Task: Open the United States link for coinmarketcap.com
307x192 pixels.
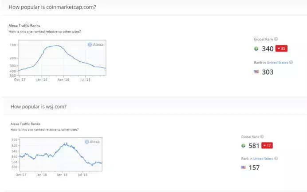Action: [277, 62]
